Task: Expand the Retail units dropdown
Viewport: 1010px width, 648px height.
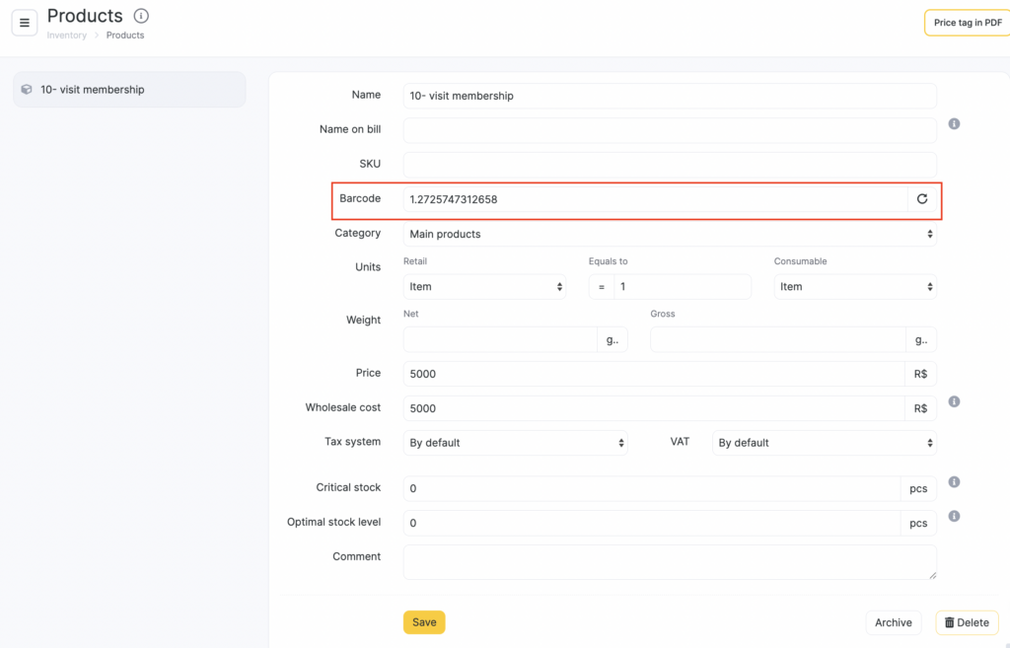Action: point(484,287)
